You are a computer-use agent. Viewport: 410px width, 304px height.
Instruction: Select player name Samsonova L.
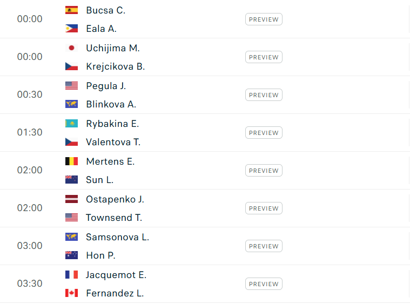click(117, 237)
